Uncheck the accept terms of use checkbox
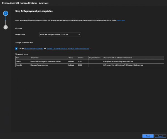The height and width of the screenshot is (139, 167). coord(16,48)
